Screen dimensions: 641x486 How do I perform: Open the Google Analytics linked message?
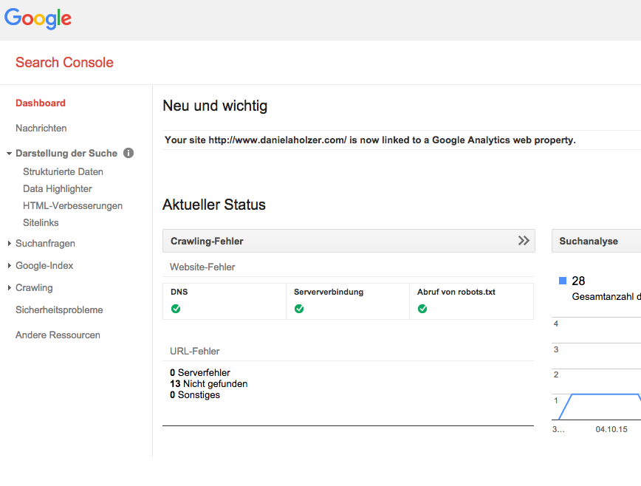370,140
